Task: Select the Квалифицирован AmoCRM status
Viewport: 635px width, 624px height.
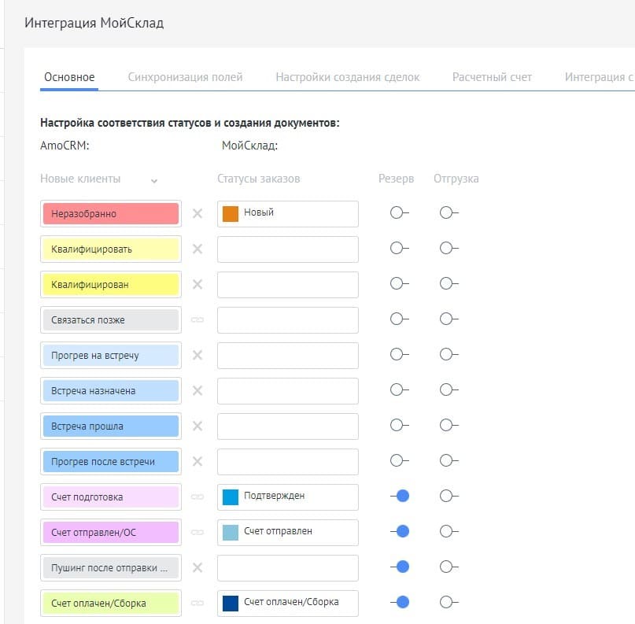Action: [111, 285]
